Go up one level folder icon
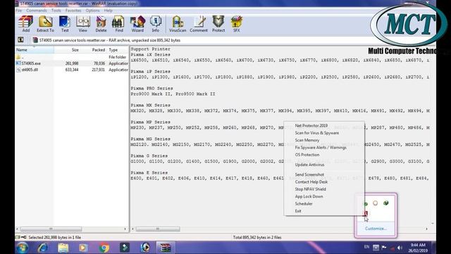 (x=20, y=40)
